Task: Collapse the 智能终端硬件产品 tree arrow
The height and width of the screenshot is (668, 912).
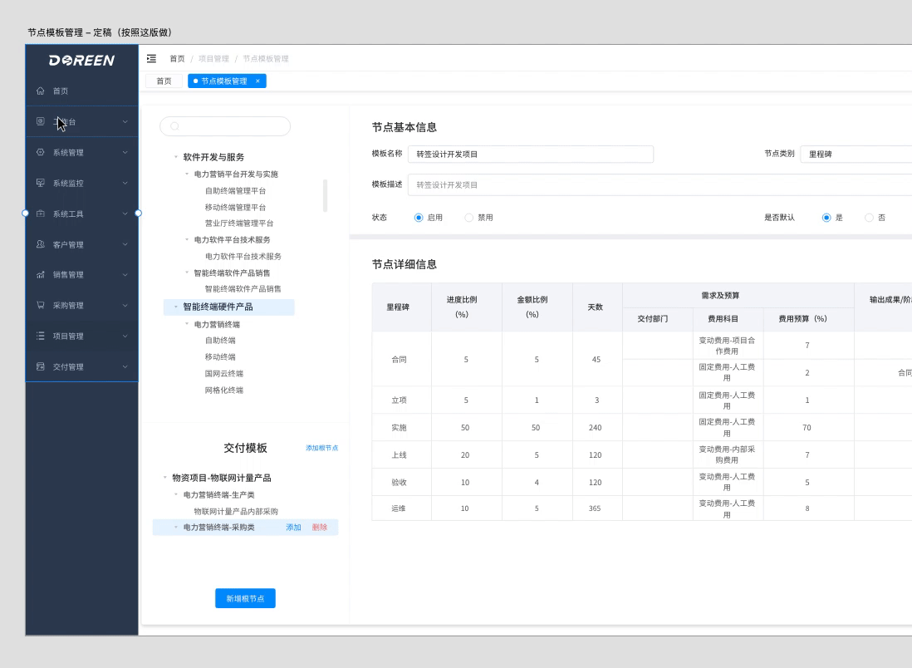Action: (x=175, y=307)
